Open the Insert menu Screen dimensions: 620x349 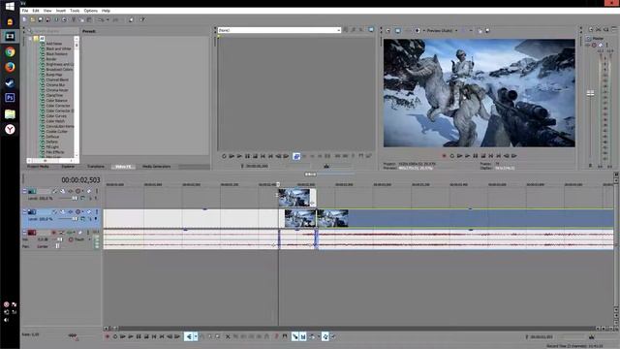[60, 11]
